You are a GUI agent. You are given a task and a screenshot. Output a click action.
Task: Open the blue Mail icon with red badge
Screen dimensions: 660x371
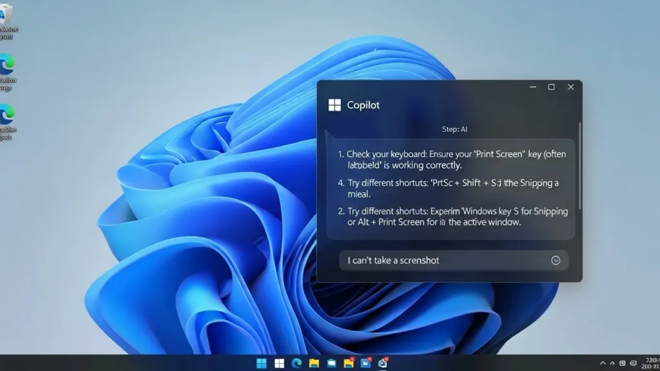(366, 363)
